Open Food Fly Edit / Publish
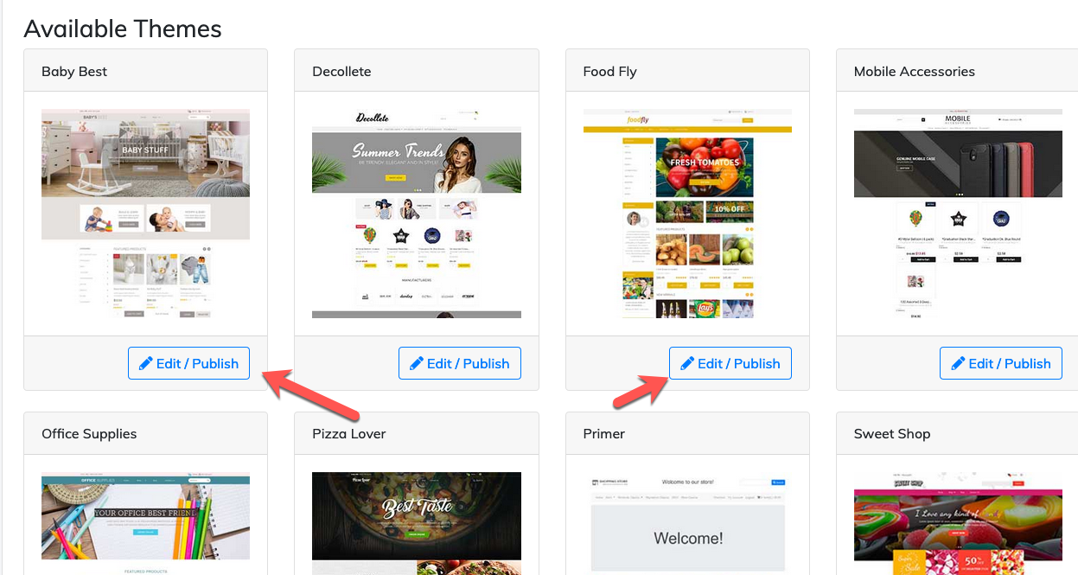 [x=730, y=363]
